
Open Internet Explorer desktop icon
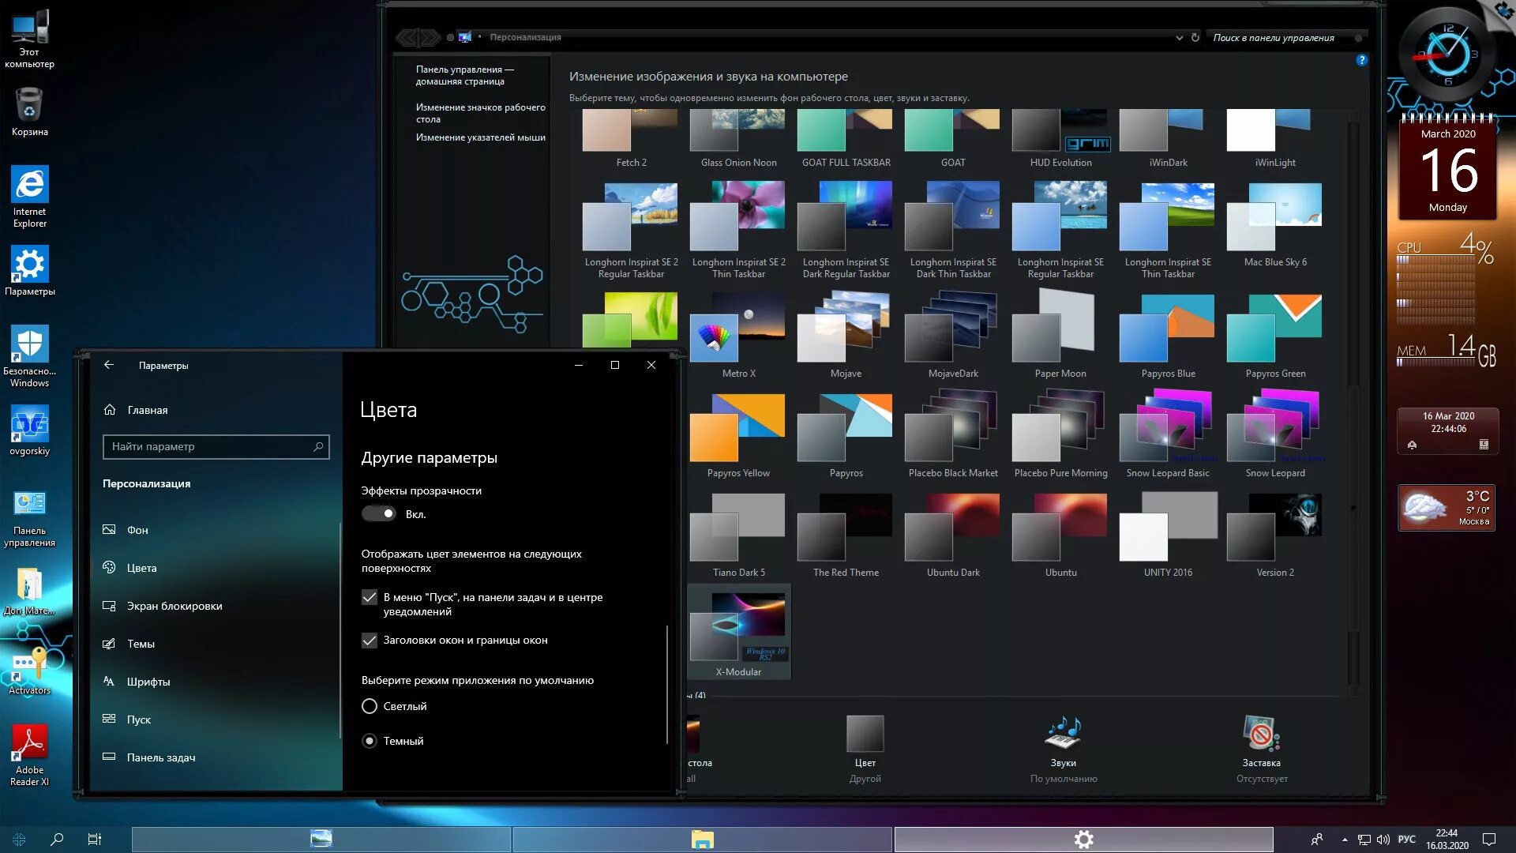pyautogui.click(x=29, y=186)
